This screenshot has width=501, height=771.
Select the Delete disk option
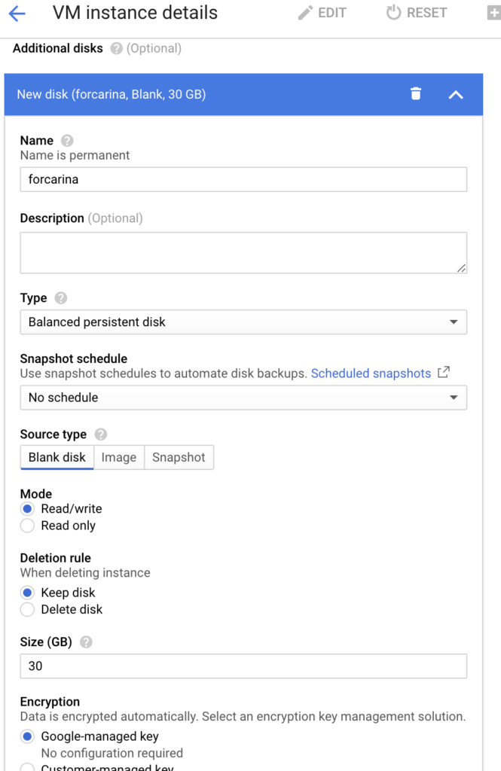click(28, 609)
